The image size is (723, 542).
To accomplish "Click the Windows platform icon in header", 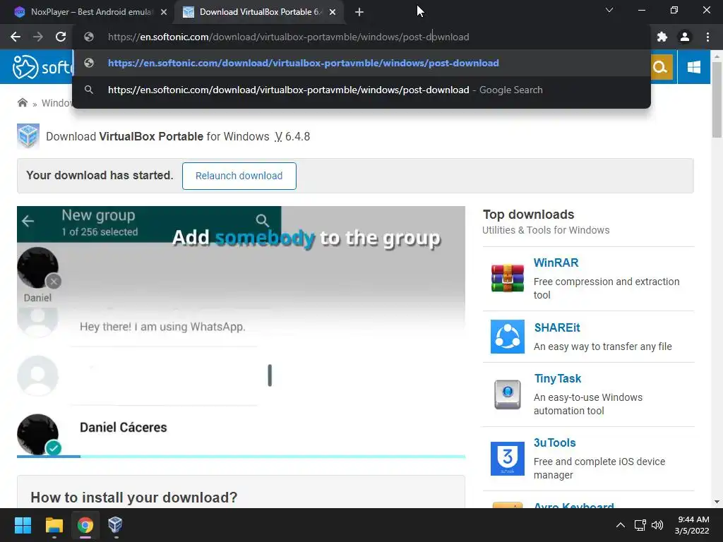I will click(693, 67).
